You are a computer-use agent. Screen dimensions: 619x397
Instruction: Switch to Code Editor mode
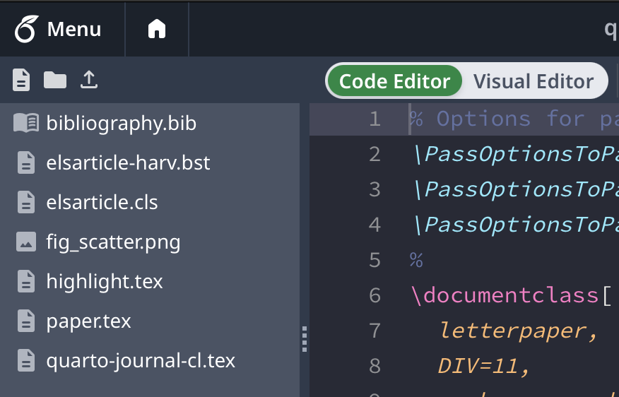coord(394,81)
